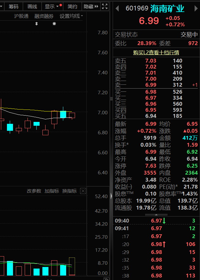200x280 pixels.
Task: Click the PE(动) value 21.78
Action: coord(191,187)
